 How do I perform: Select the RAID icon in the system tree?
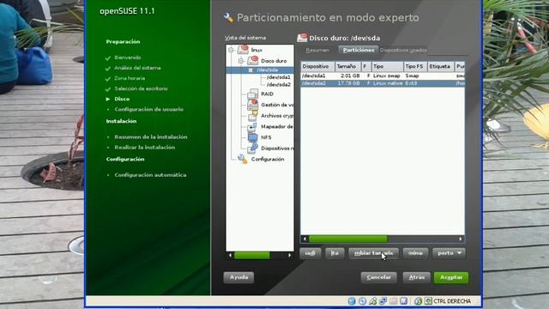click(x=252, y=94)
